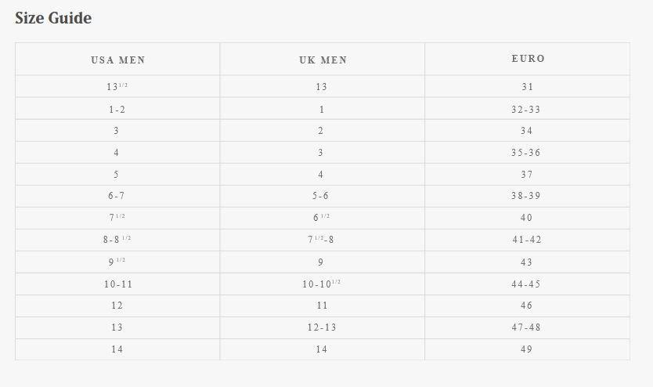The width and height of the screenshot is (653, 387).
Task: Select the EURO column header
Action: tap(527, 60)
